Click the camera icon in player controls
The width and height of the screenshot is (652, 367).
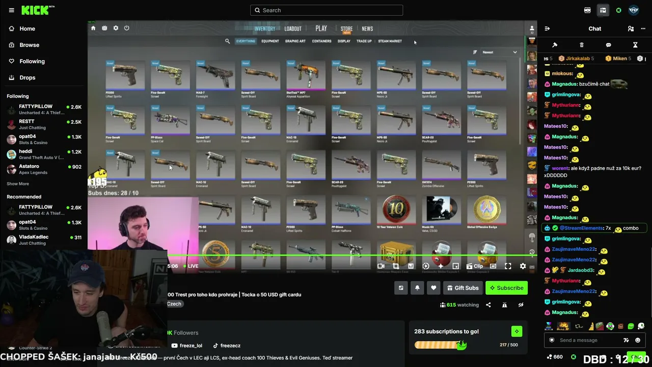tap(381, 266)
